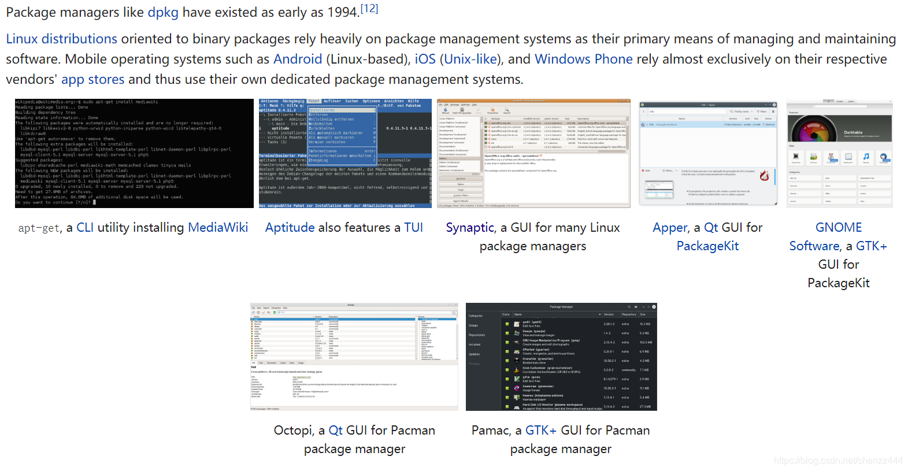Open the iOS article link

(x=425, y=59)
